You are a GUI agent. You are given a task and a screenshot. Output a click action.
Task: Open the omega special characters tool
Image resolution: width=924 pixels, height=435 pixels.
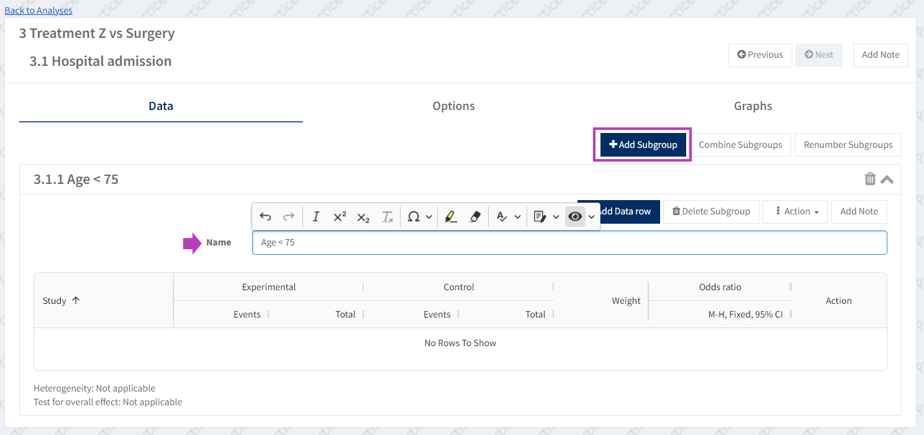[x=413, y=217]
